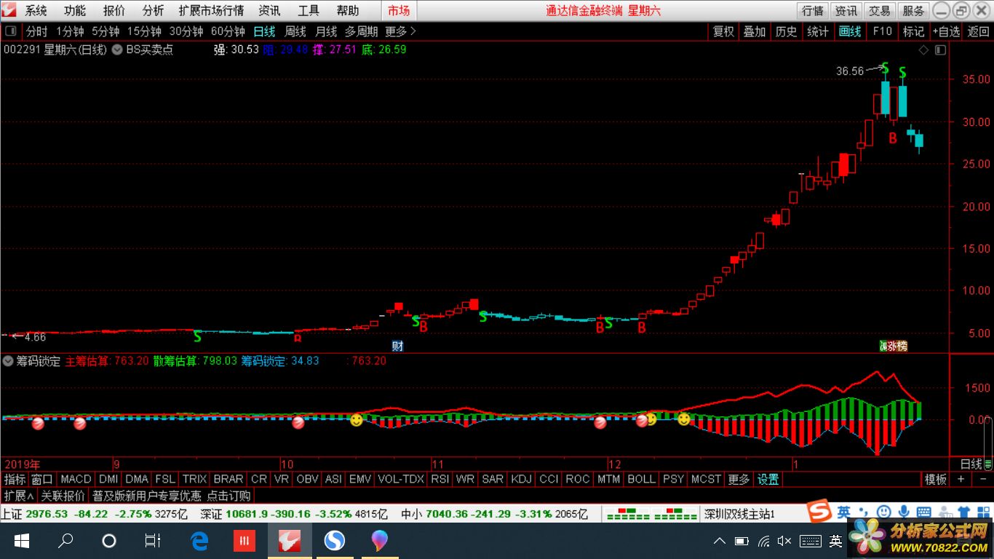Select the 30分钟 period
Image resolution: width=994 pixels, height=559 pixels.
point(186,31)
